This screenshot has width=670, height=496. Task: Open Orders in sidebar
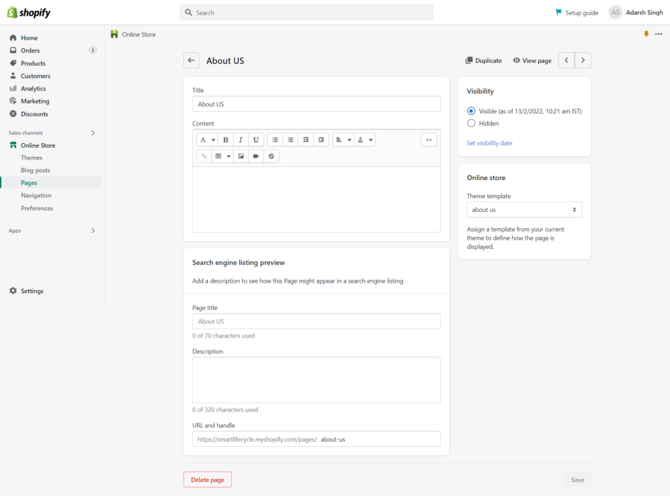point(30,50)
